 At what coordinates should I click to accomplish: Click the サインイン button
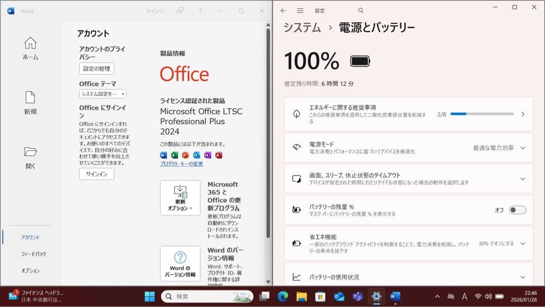pyautogui.click(x=96, y=174)
